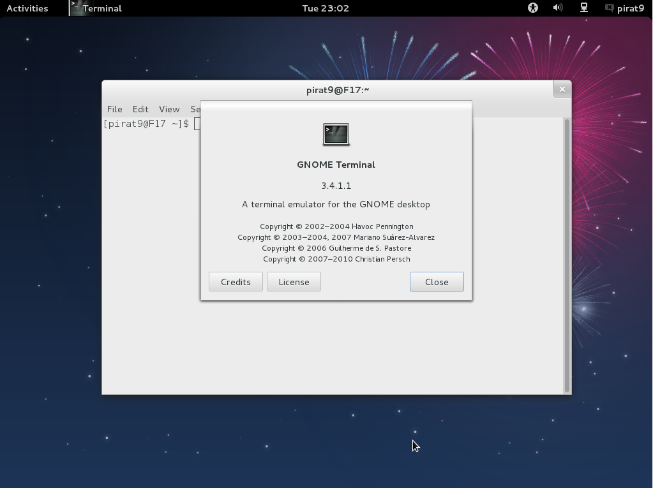Click the Credits button
The width and height of the screenshot is (653, 488).
pyautogui.click(x=236, y=282)
